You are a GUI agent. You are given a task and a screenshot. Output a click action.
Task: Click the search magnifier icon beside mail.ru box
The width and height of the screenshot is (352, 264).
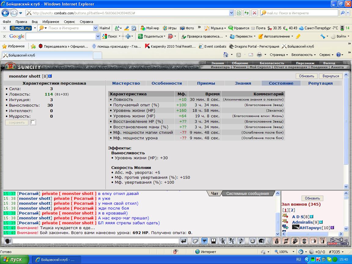click(x=343, y=13)
